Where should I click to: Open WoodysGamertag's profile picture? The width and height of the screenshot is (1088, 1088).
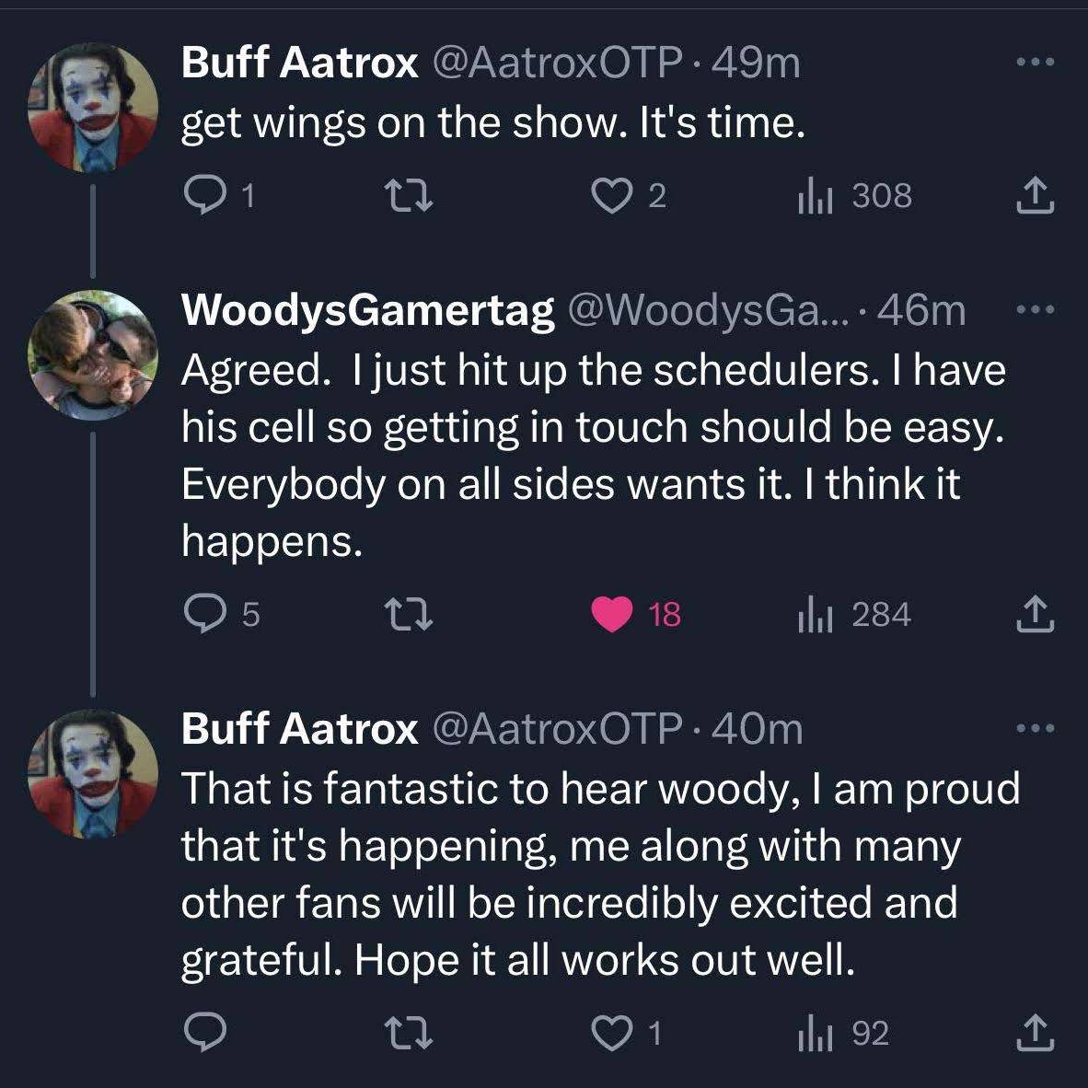point(92,354)
